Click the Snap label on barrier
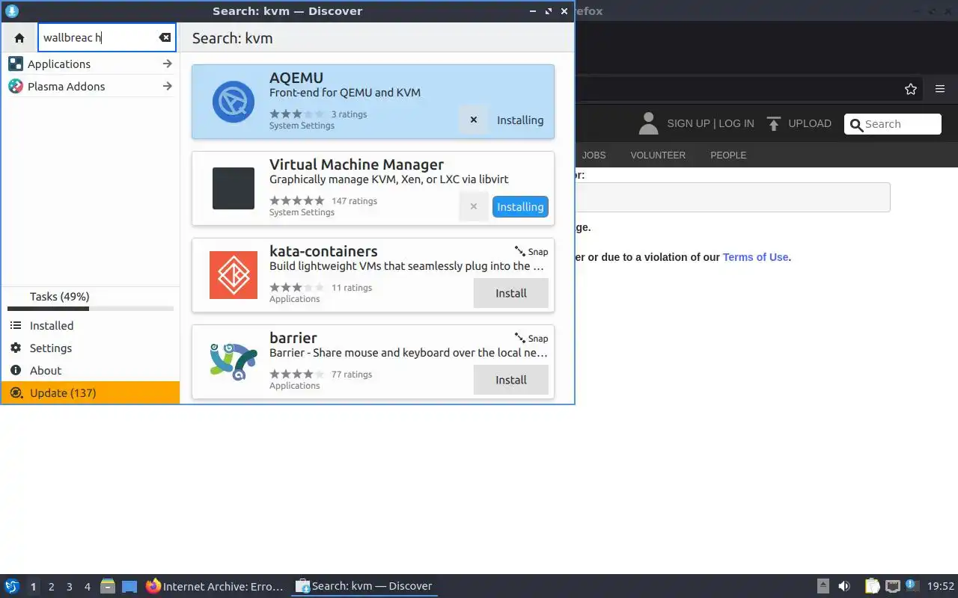Image resolution: width=958 pixels, height=598 pixels. tap(531, 339)
